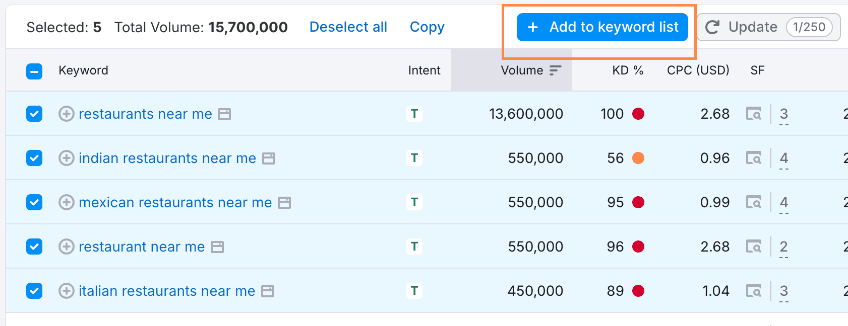
Task: Click the Update 1/250 button
Action: coord(768,27)
